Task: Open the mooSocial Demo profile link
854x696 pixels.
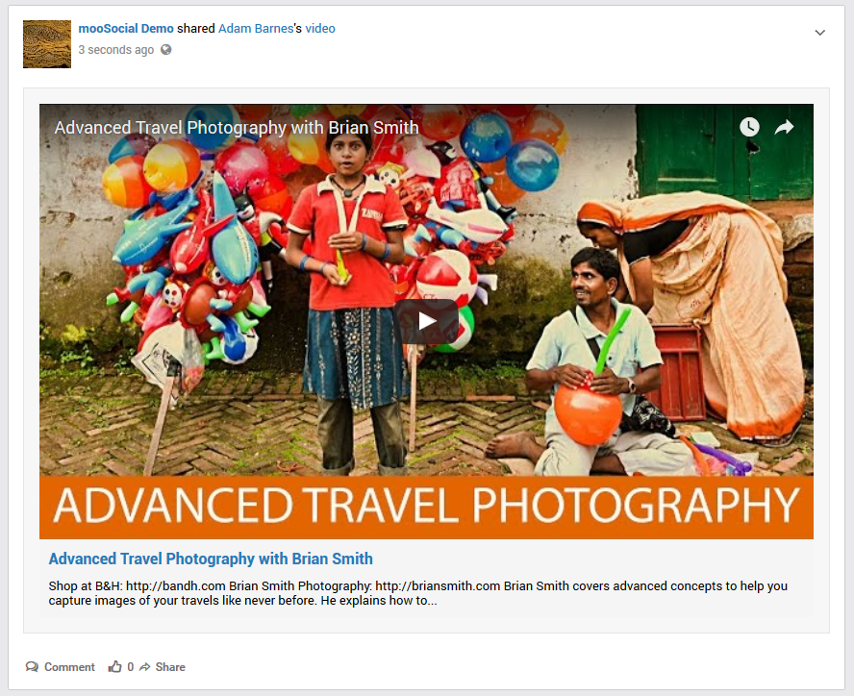Action: pyautogui.click(x=126, y=29)
